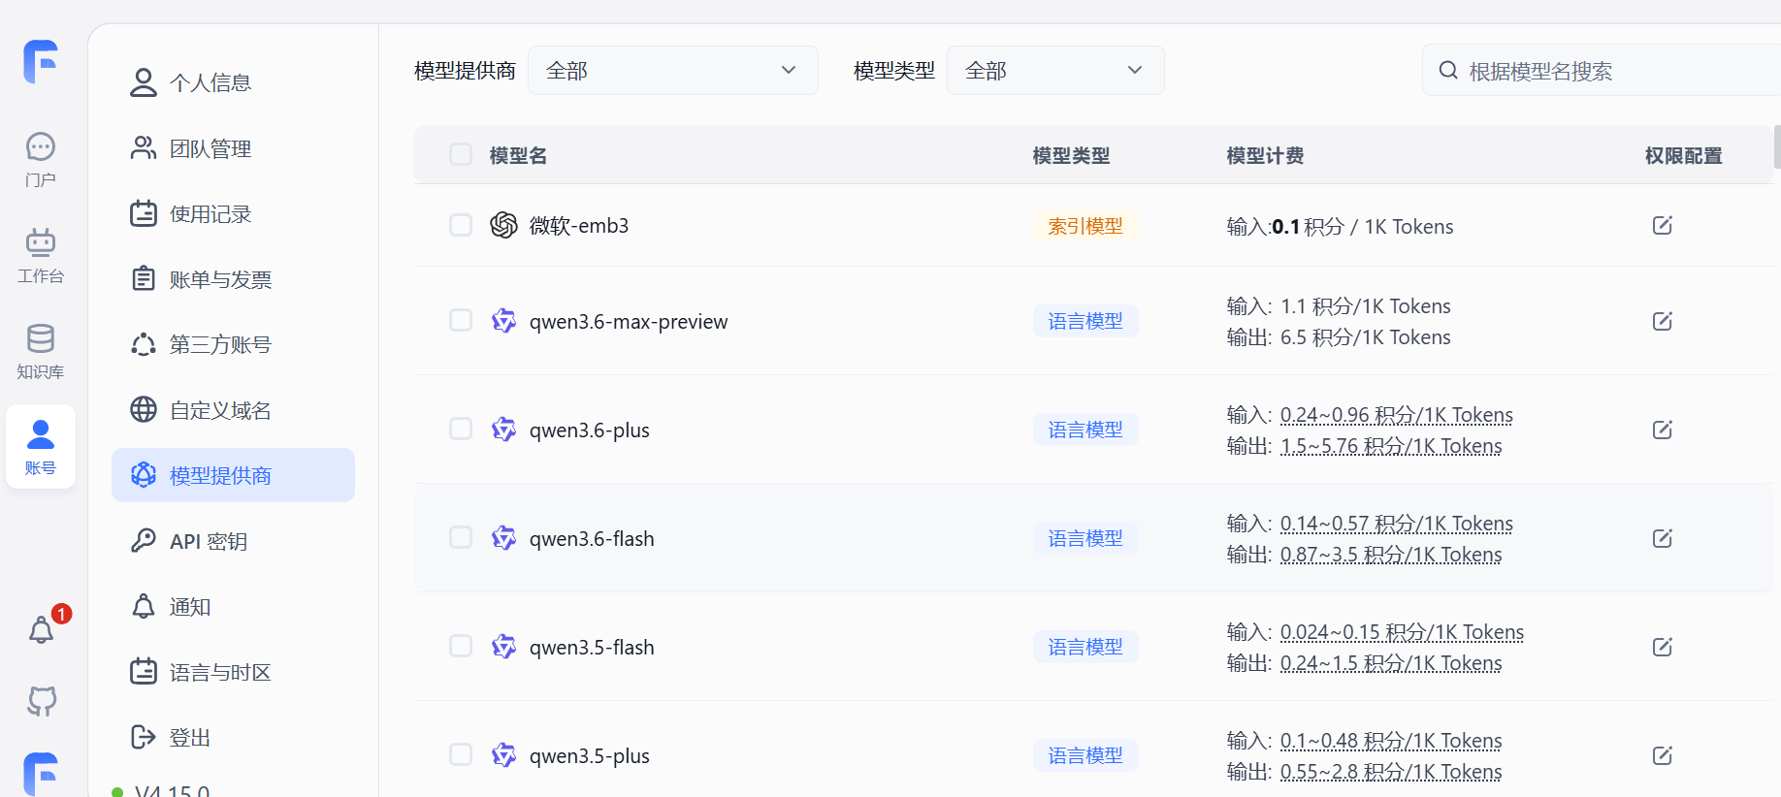The image size is (1781, 797).
Task: Edit permissions for qwen3.5-flash
Action: [1663, 647]
